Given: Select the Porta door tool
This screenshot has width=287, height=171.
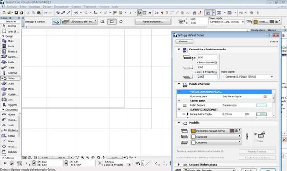Looking at the screenshot, I should click(x=10, y=46).
